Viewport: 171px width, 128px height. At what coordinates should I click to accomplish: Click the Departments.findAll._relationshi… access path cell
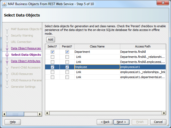[x=143, y=57]
